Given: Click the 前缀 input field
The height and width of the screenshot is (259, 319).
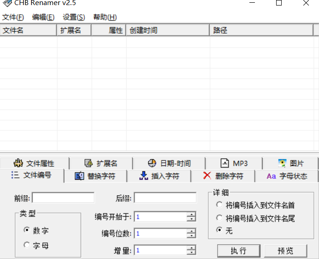Looking at the screenshot, I should (63, 198).
